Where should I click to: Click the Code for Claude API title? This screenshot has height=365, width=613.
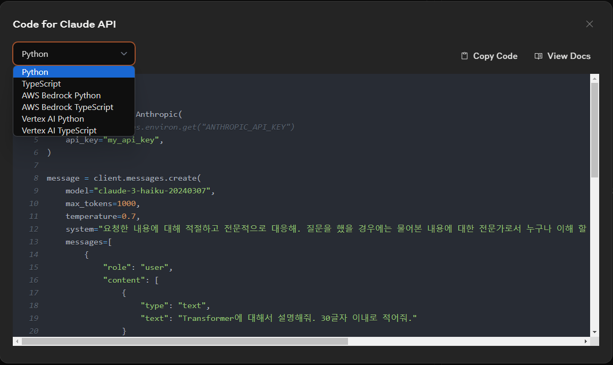tap(64, 24)
